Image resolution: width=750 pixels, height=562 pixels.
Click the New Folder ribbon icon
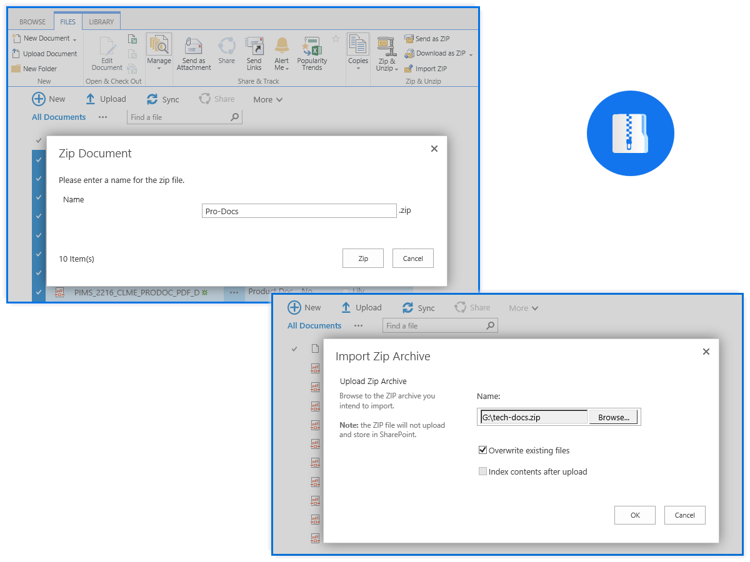tap(16, 69)
